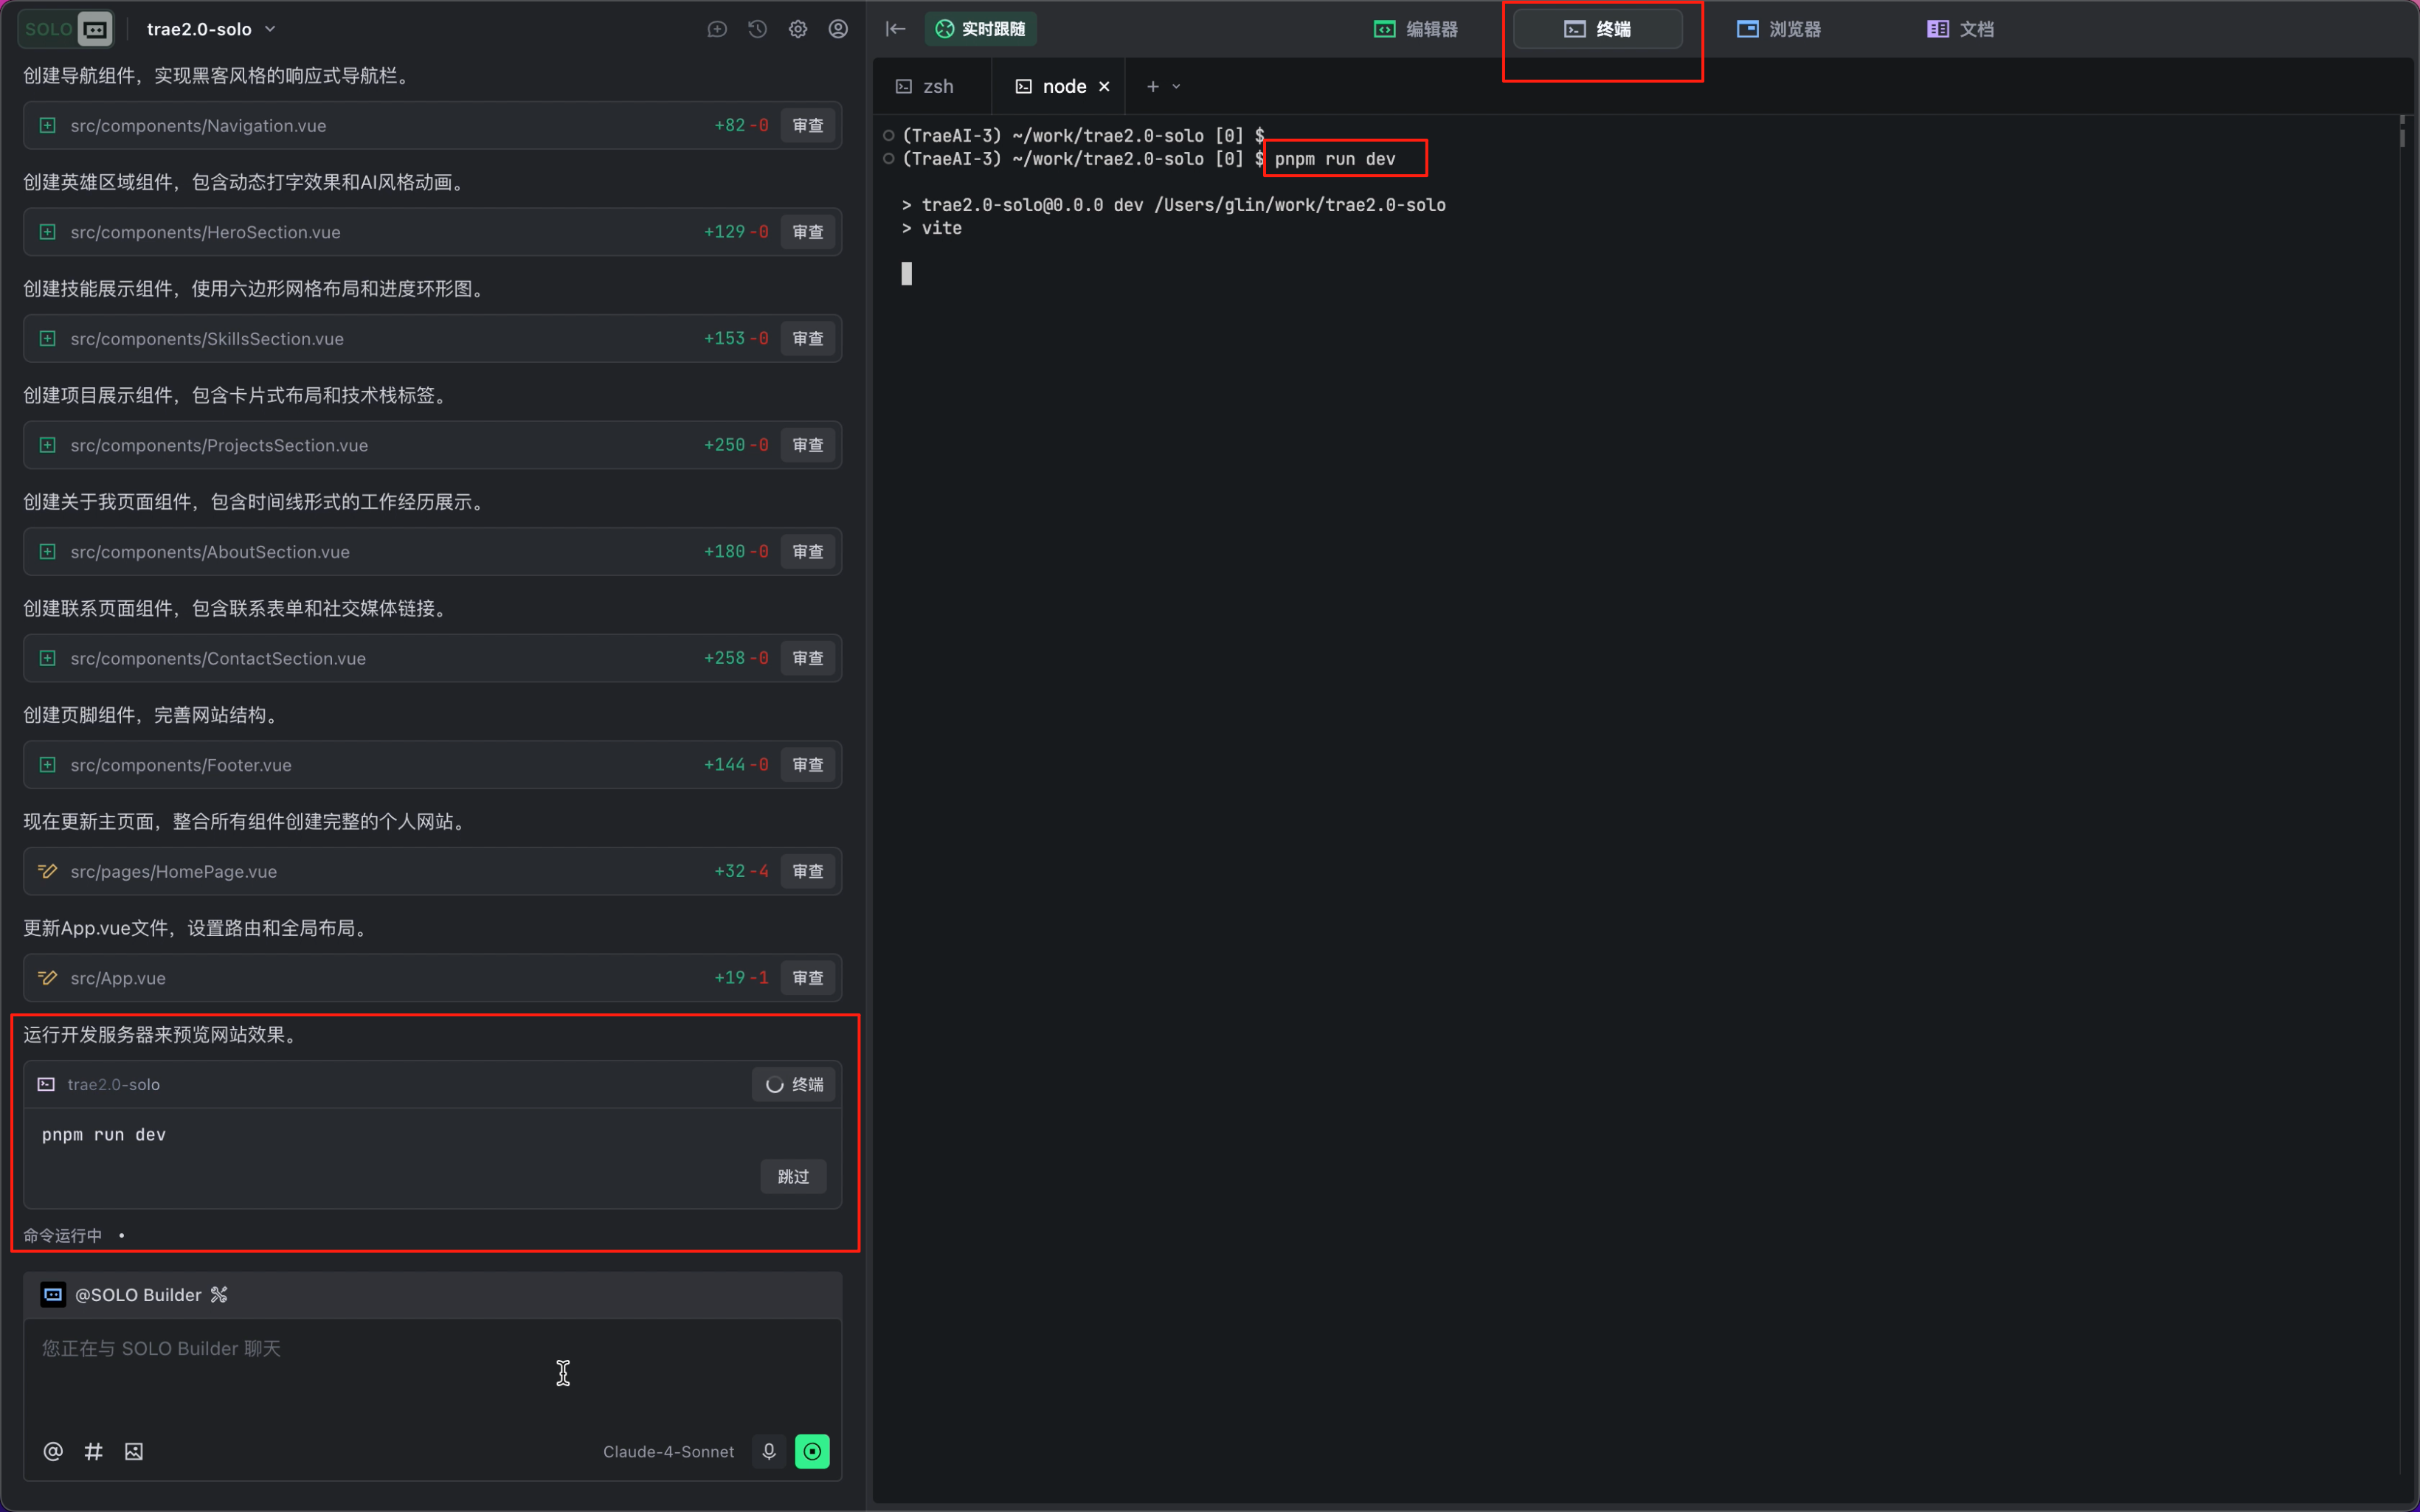Click 审查 for HeroSection.vue
Viewport: 2420px width, 1512px height.
[807, 232]
